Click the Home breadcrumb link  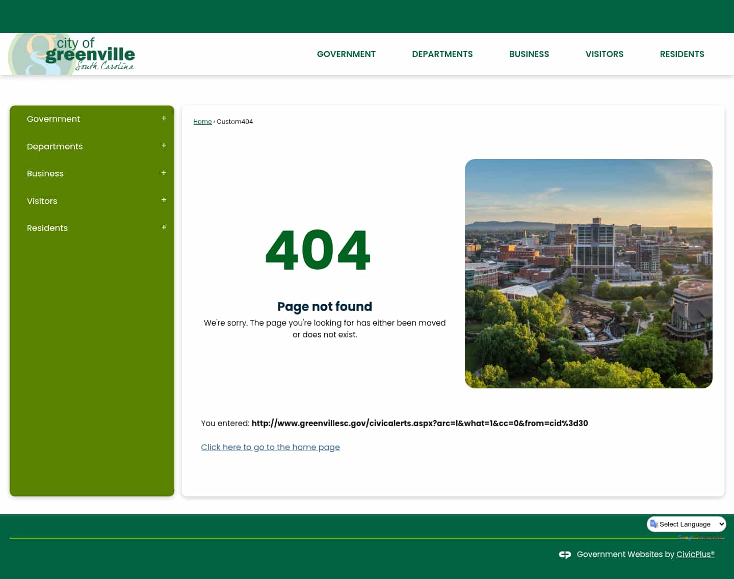[202, 121]
